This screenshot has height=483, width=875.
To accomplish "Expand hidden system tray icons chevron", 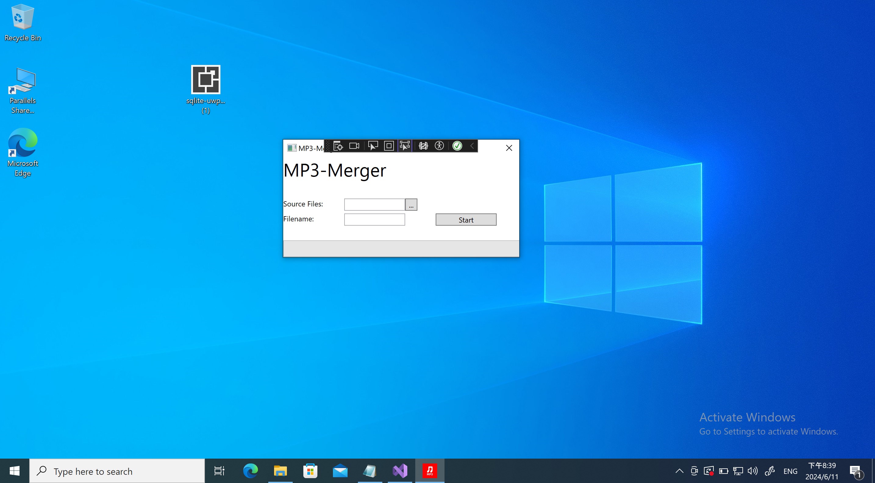I will point(679,471).
